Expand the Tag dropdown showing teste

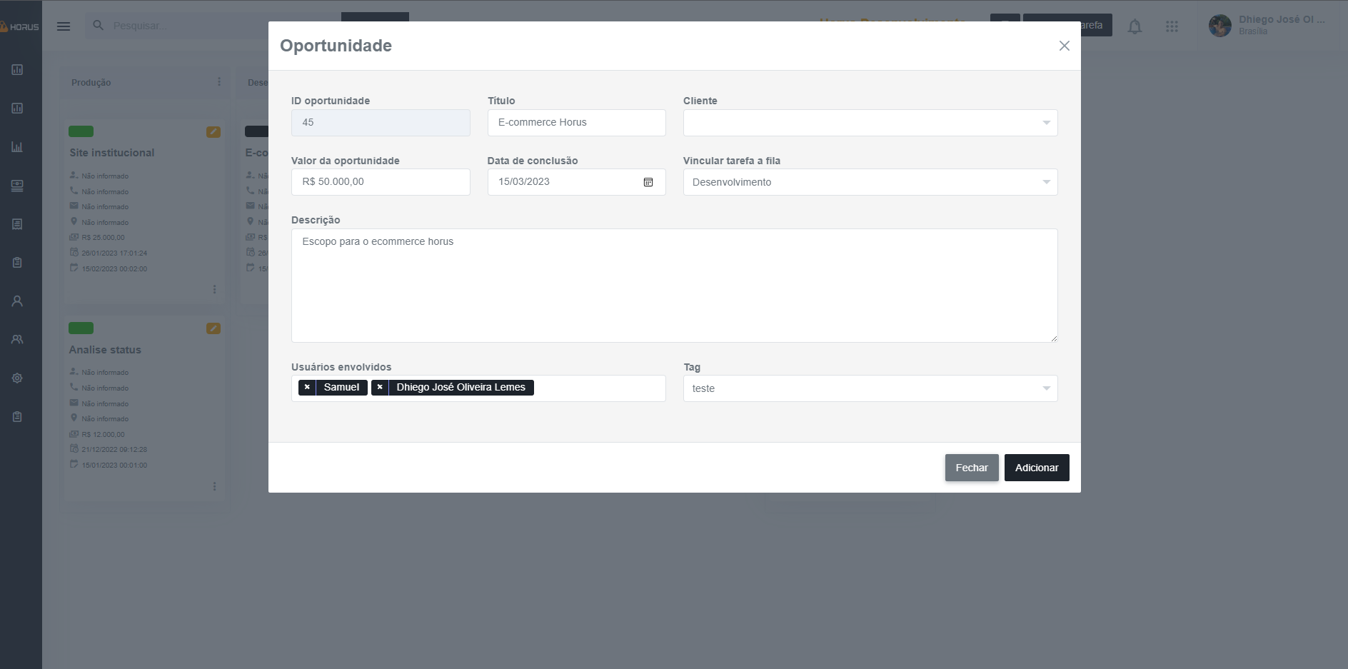(x=870, y=388)
